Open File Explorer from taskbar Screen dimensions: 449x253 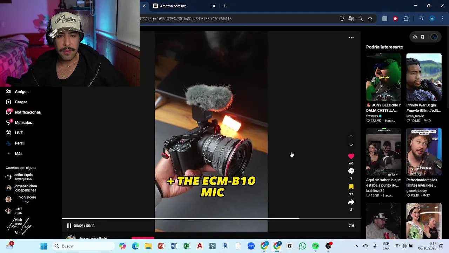pos(148,246)
